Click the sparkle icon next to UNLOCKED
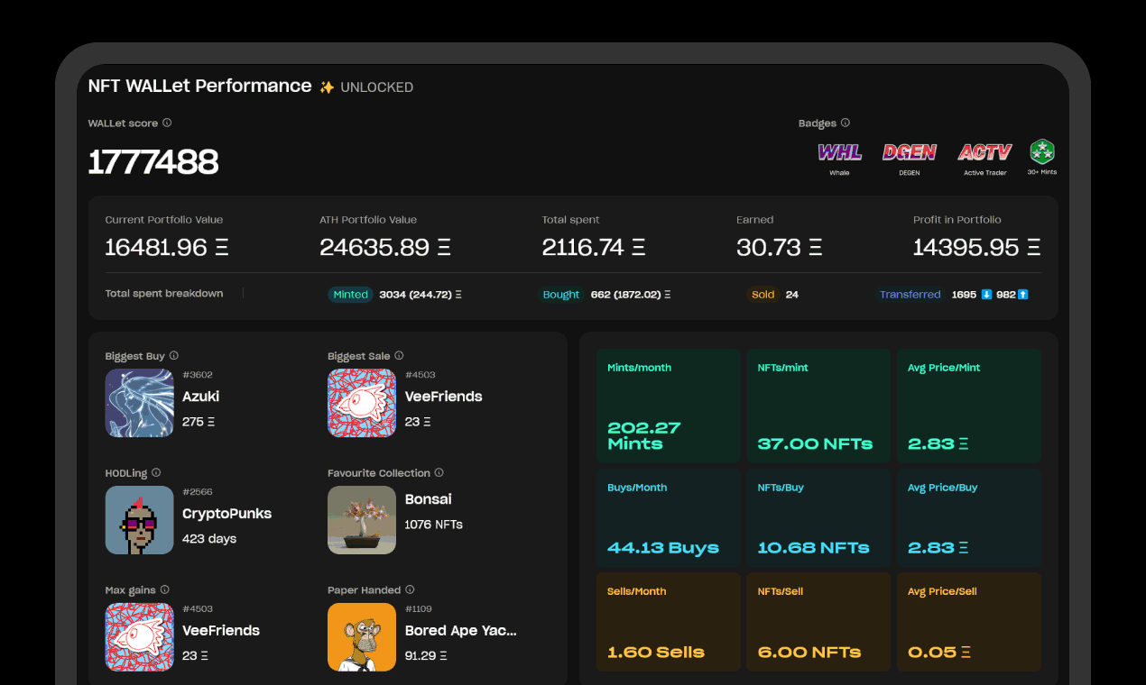Viewport: 1146px width, 685px height. pyautogui.click(x=327, y=87)
